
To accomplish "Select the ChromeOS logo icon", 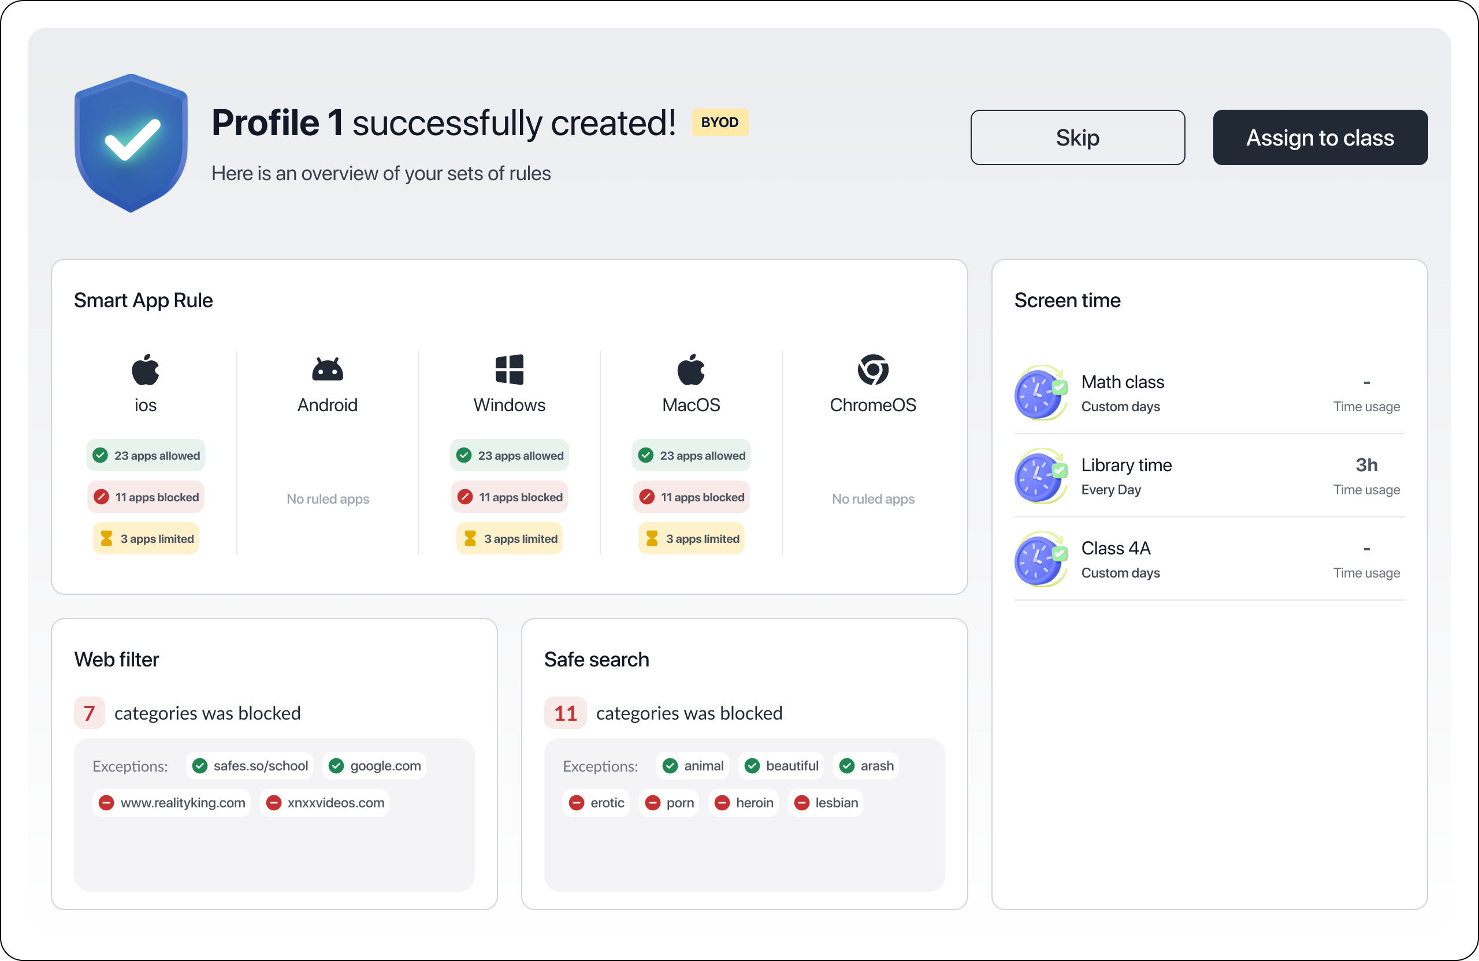I will 872,370.
